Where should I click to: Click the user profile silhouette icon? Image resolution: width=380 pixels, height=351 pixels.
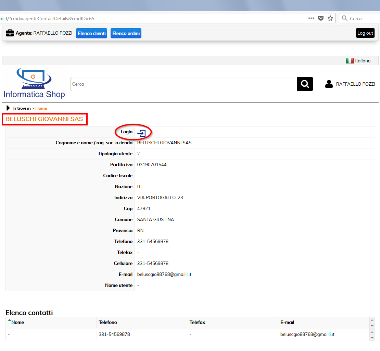(x=329, y=84)
